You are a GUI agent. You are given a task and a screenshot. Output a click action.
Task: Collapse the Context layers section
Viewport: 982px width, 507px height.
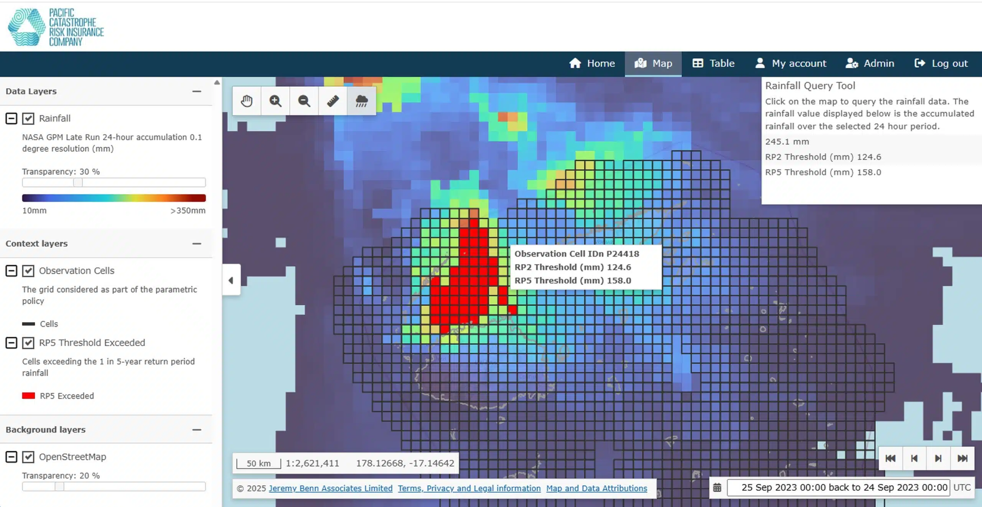(x=197, y=244)
